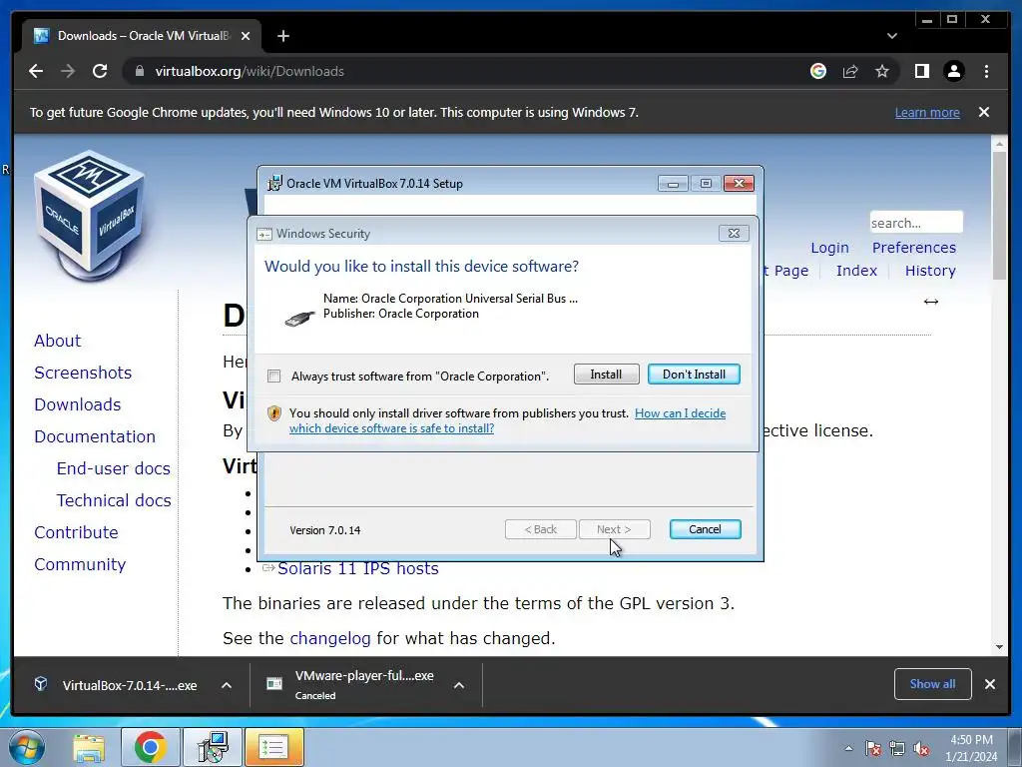This screenshot has height=767, width=1022.
Task: Close the Windows Security dialog
Action: (734, 233)
